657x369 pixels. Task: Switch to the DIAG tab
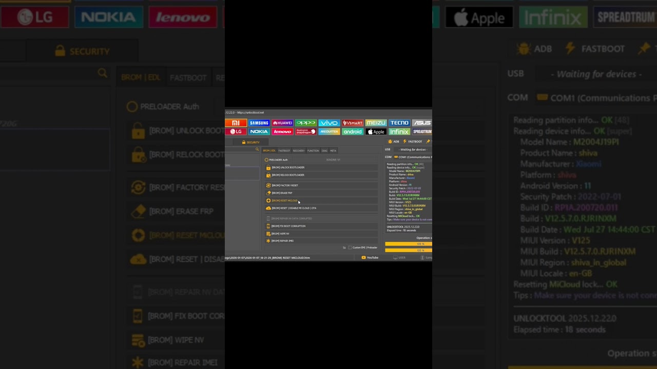click(324, 151)
